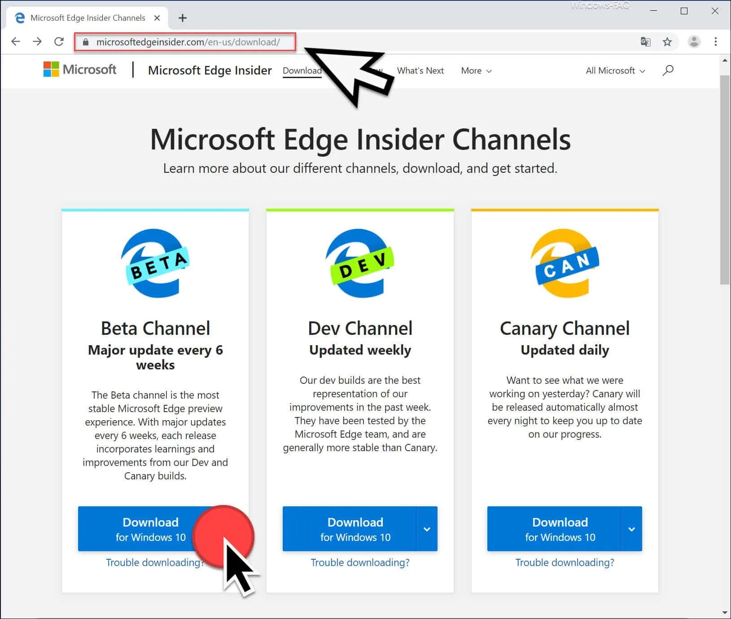Maximize the browser window
The width and height of the screenshot is (731, 619).
[684, 11]
